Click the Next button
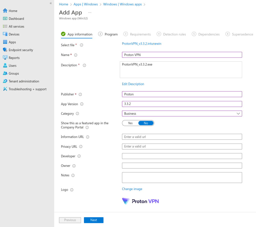 [x=93, y=220]
